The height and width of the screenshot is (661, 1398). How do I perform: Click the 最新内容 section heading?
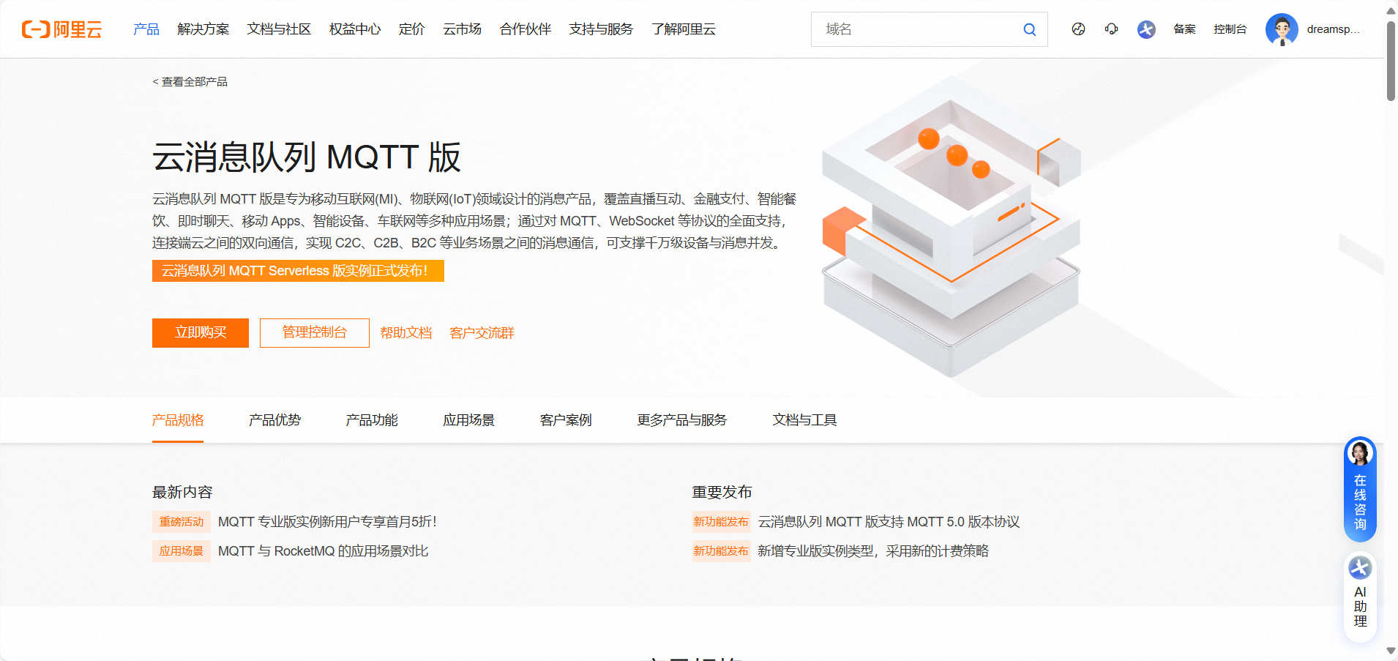(x=182, y=492)
